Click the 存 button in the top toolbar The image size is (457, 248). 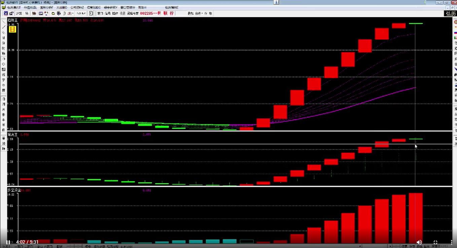tap(206, 13)
